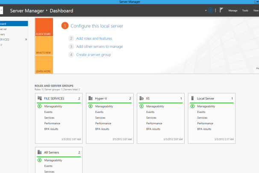This screenshot has width=259, height=173.
Task: Click Add roles and features link
Action: point(94,39)
